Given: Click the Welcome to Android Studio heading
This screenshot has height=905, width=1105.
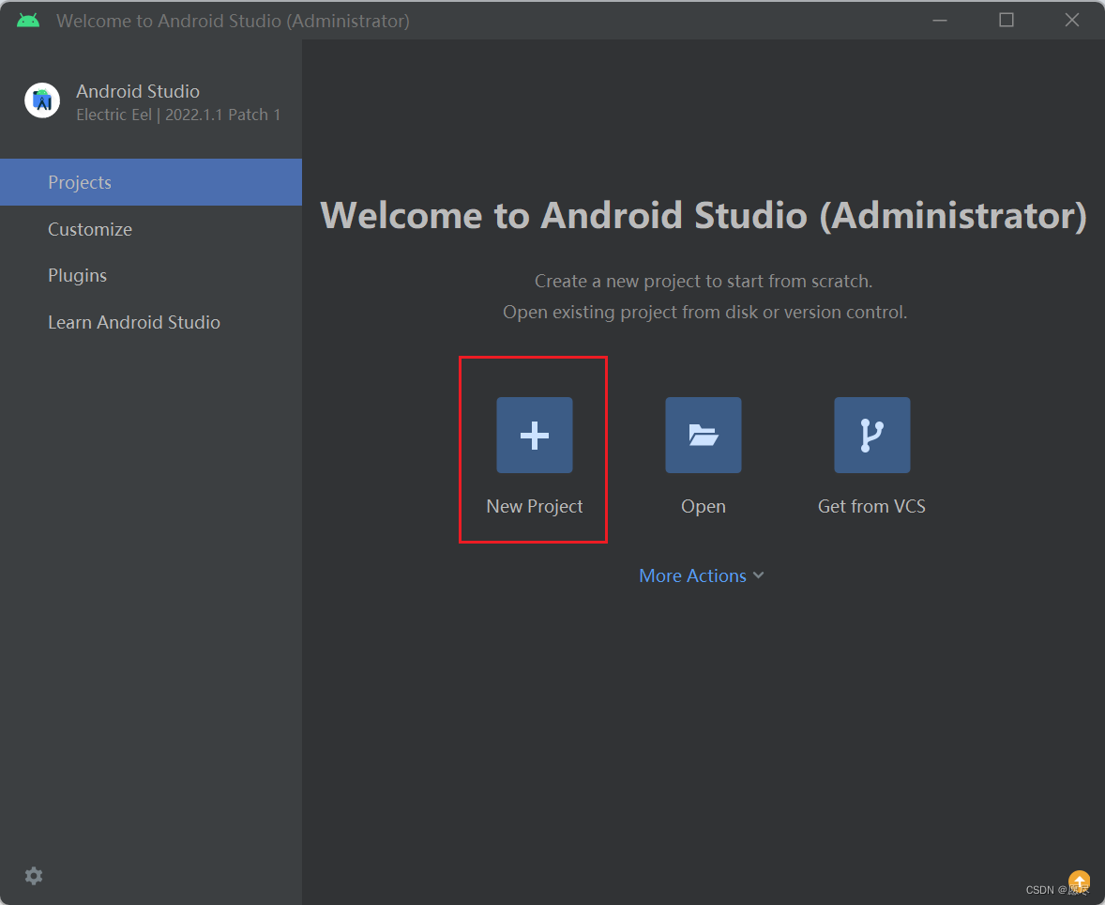Looking at the screenshot, I should point(704,215).
